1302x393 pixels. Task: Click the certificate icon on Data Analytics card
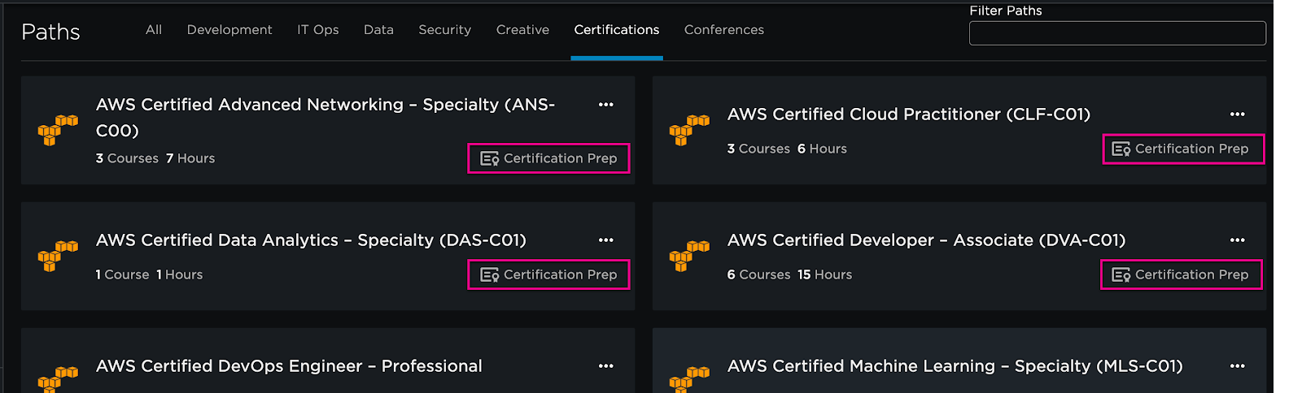click(490, 275)
